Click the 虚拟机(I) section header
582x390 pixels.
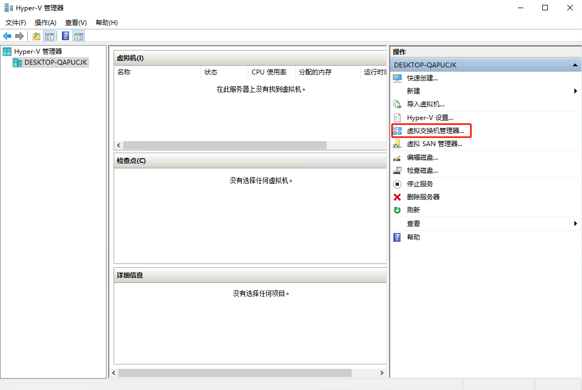tap(250, 58)
